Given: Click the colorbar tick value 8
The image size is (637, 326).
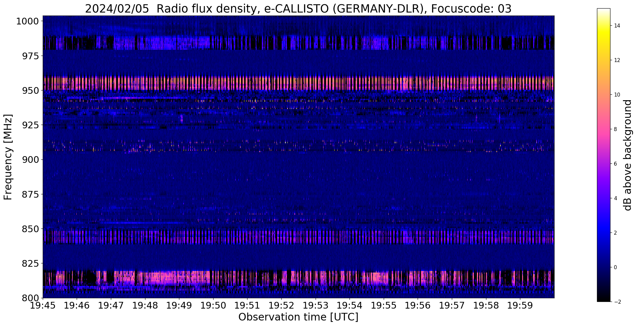Looking at the screenshot, I should tap(615, 129).
